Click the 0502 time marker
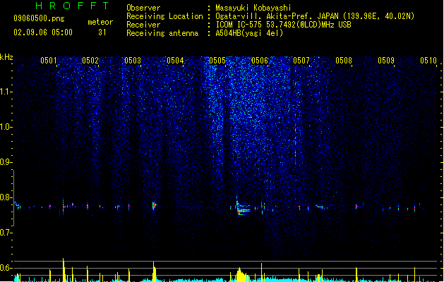Image resolution: width=444 pixels, height=282 pixels. (90, 61)
